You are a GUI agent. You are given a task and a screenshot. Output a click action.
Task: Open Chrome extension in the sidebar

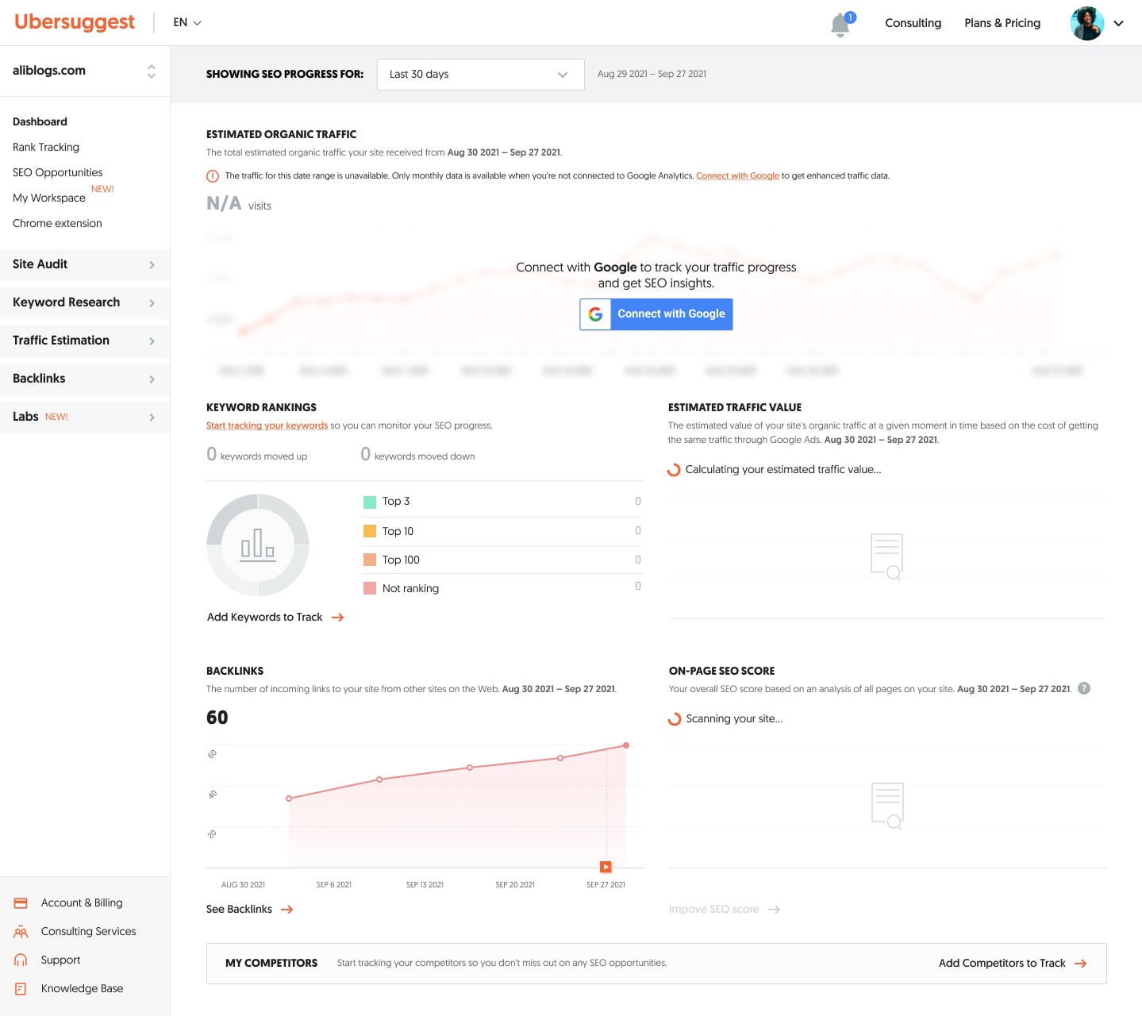click(57, 224)
